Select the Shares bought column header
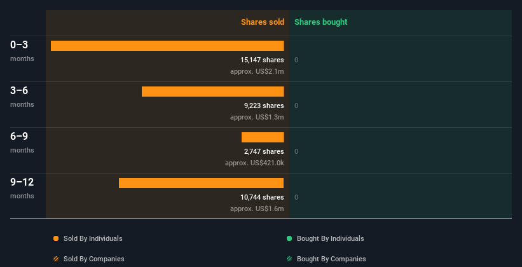This screenshot has height=267, width=522. click(320, 22)
